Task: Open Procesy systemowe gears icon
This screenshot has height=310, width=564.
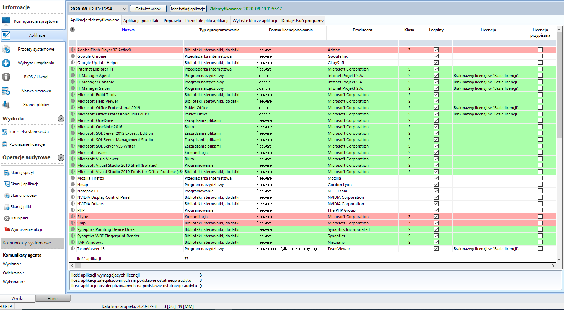Action: pyautogui.click(x=6, y=49)
